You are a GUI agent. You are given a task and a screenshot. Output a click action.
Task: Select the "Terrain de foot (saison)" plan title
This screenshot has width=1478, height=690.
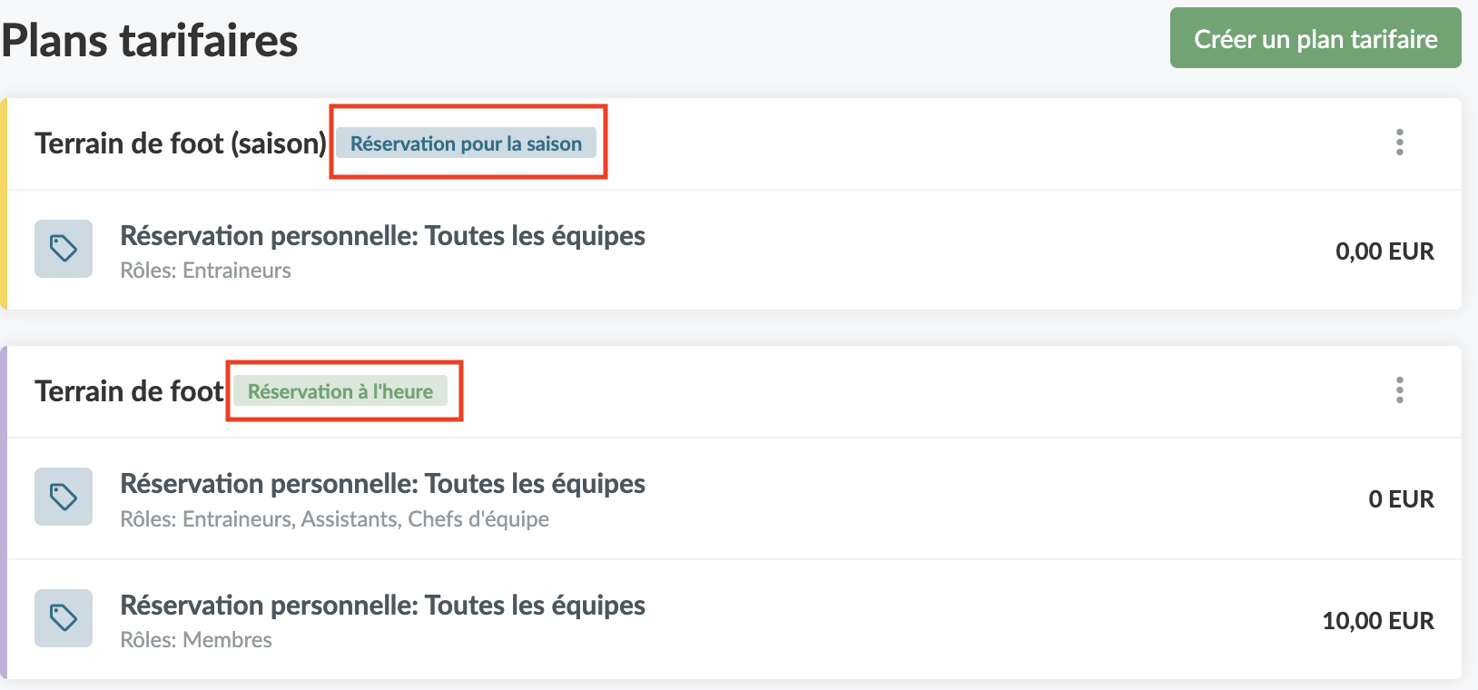180,143
